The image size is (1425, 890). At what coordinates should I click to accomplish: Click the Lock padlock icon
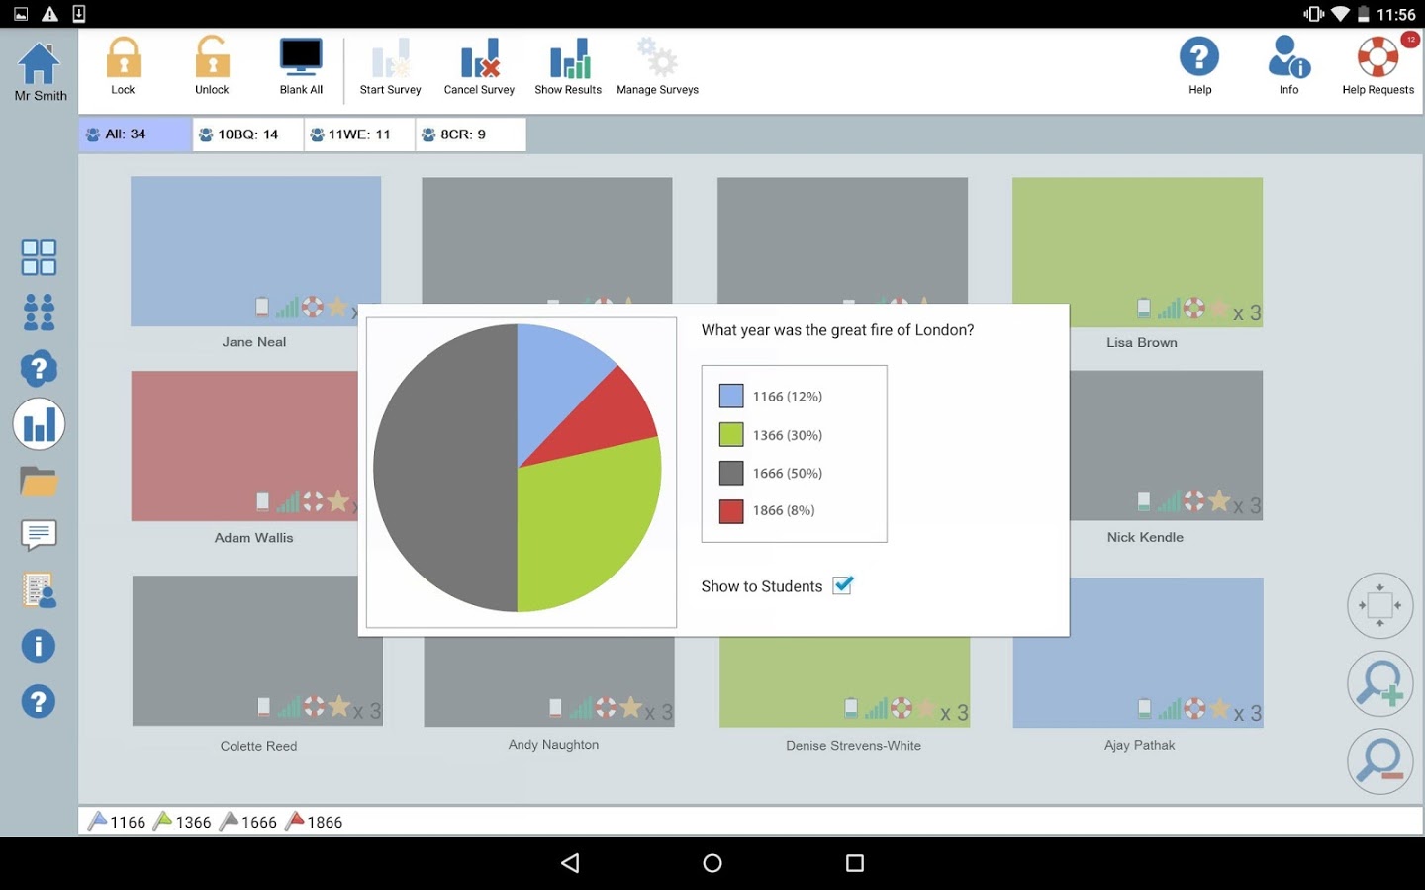(124, 57)
